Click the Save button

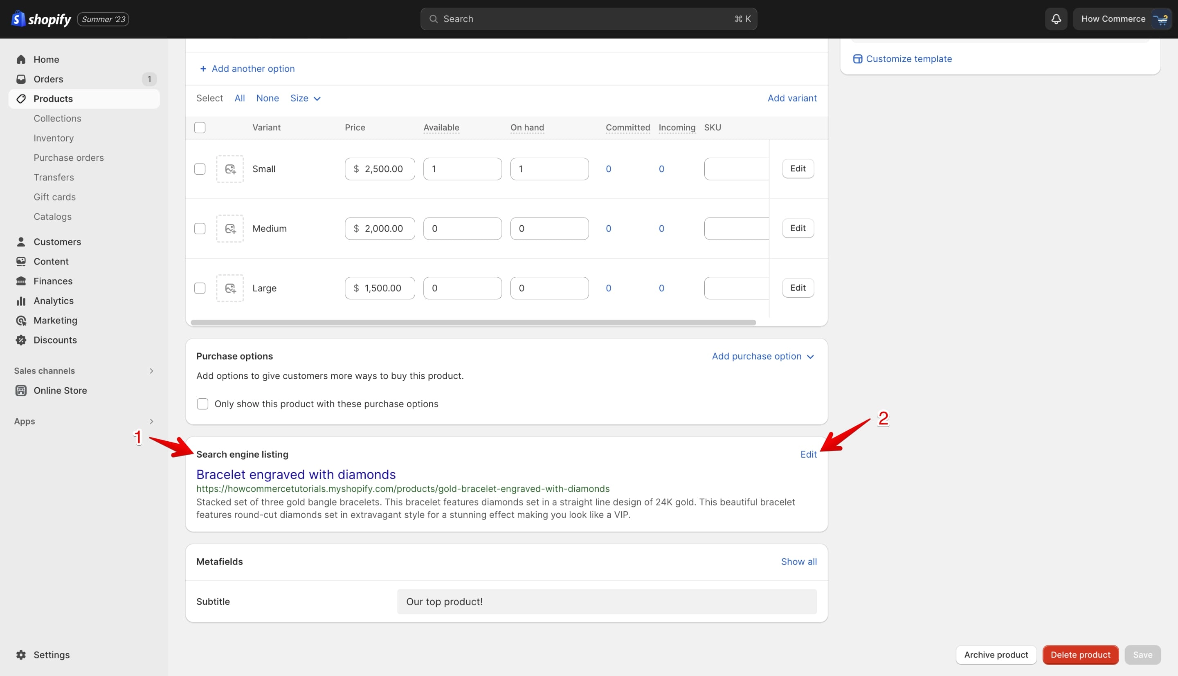tap(1142, 655)
